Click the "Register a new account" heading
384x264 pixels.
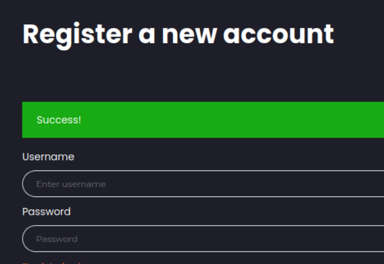(178, 35)
